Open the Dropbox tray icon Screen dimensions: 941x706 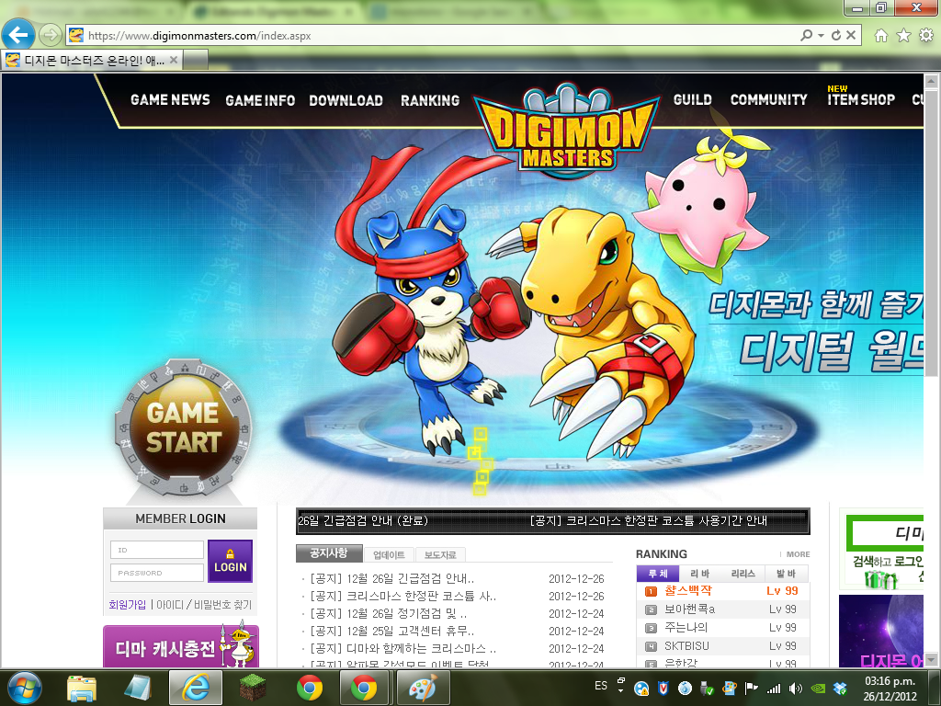[x=839, y=687]
